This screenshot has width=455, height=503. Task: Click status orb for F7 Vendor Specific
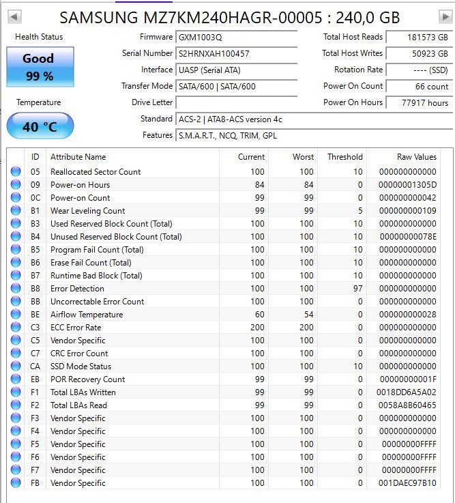click(16, 470)
